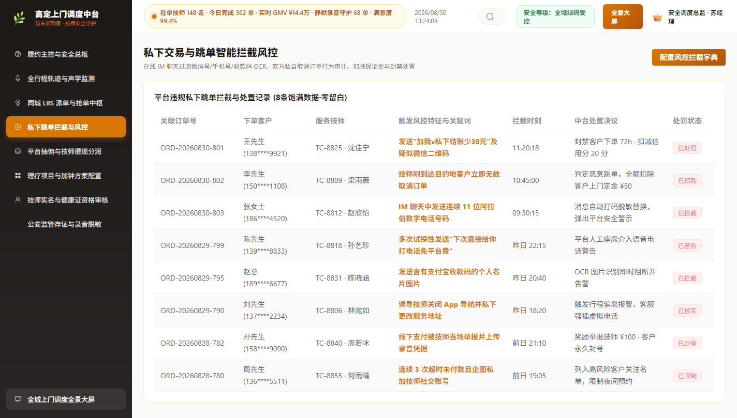
Task: Click customer 王先生 (138****9921)
Action: point(265,147)
